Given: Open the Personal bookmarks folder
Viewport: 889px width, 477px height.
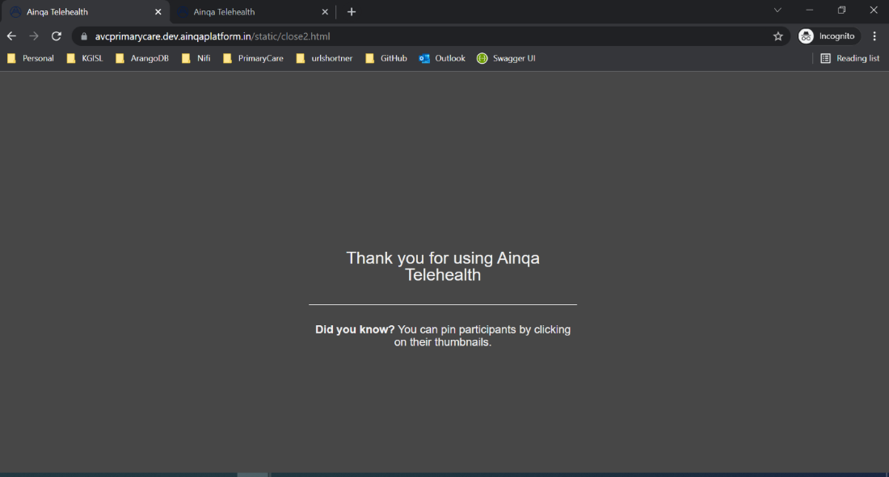Looking at the screenshot, I should (x=31, y=58).
